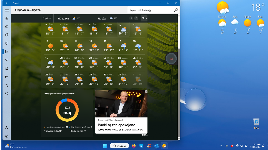Expand the °C temperature unit dropdown
Screen dimensions: 268x150
[x=144, y=18]
